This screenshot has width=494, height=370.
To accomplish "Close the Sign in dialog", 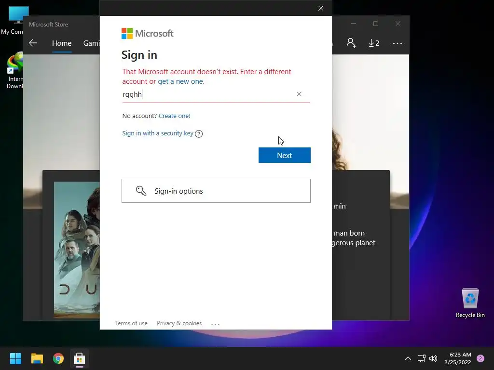I will (x=321, y=8).
